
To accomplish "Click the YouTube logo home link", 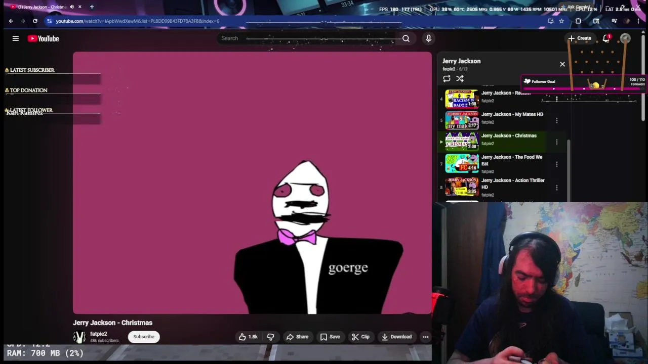I will (x=43, y=38).
